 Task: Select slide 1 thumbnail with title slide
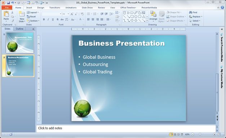pos(20,43)
